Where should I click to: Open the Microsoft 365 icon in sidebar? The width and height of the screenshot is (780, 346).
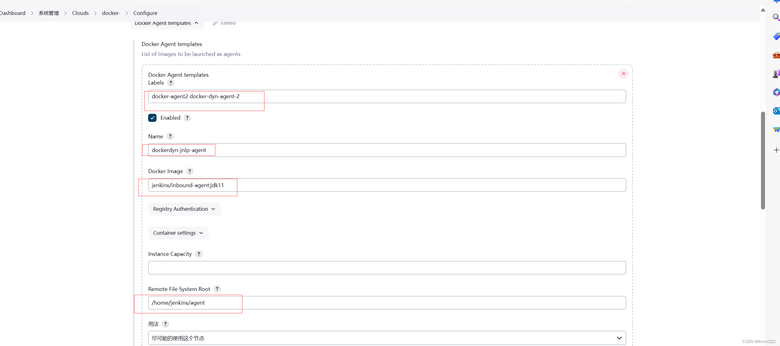(776, 92)
